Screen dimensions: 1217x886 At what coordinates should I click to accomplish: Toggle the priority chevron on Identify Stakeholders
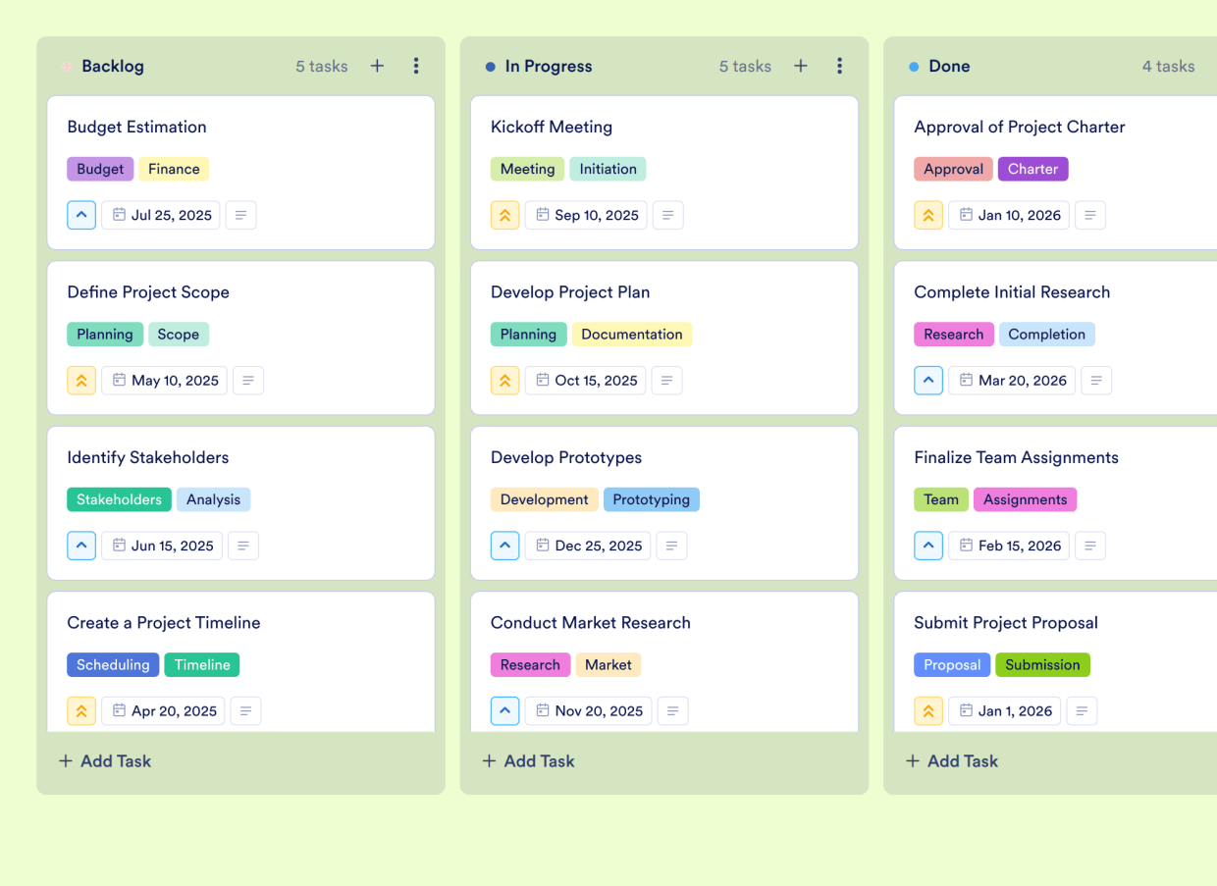pos(81,546)
